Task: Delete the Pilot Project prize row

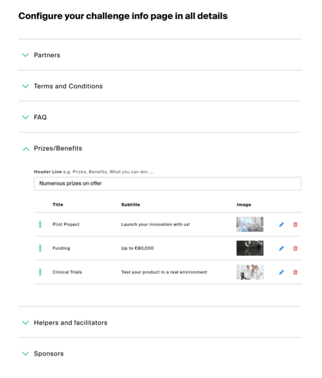Action: point(296,225)
